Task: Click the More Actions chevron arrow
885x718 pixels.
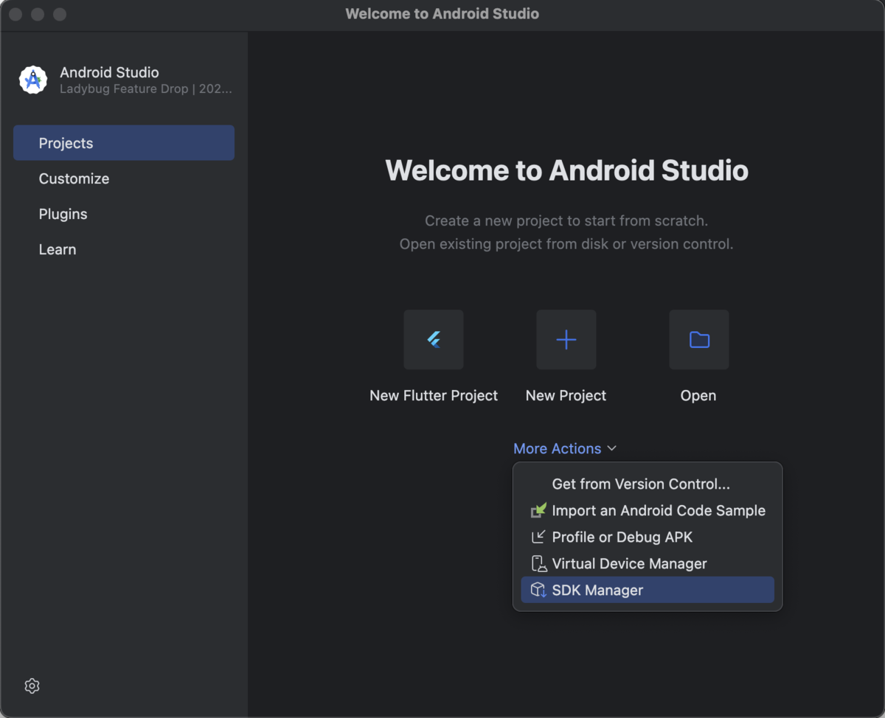Action: pos(611,448)
